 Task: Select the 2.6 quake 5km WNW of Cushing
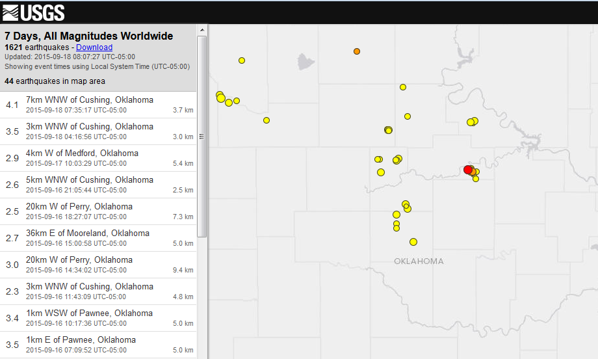98,185
